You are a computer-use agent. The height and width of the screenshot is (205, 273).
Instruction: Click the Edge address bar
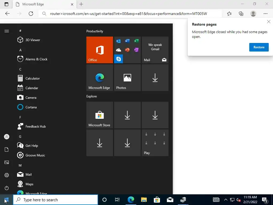[130, 14]
